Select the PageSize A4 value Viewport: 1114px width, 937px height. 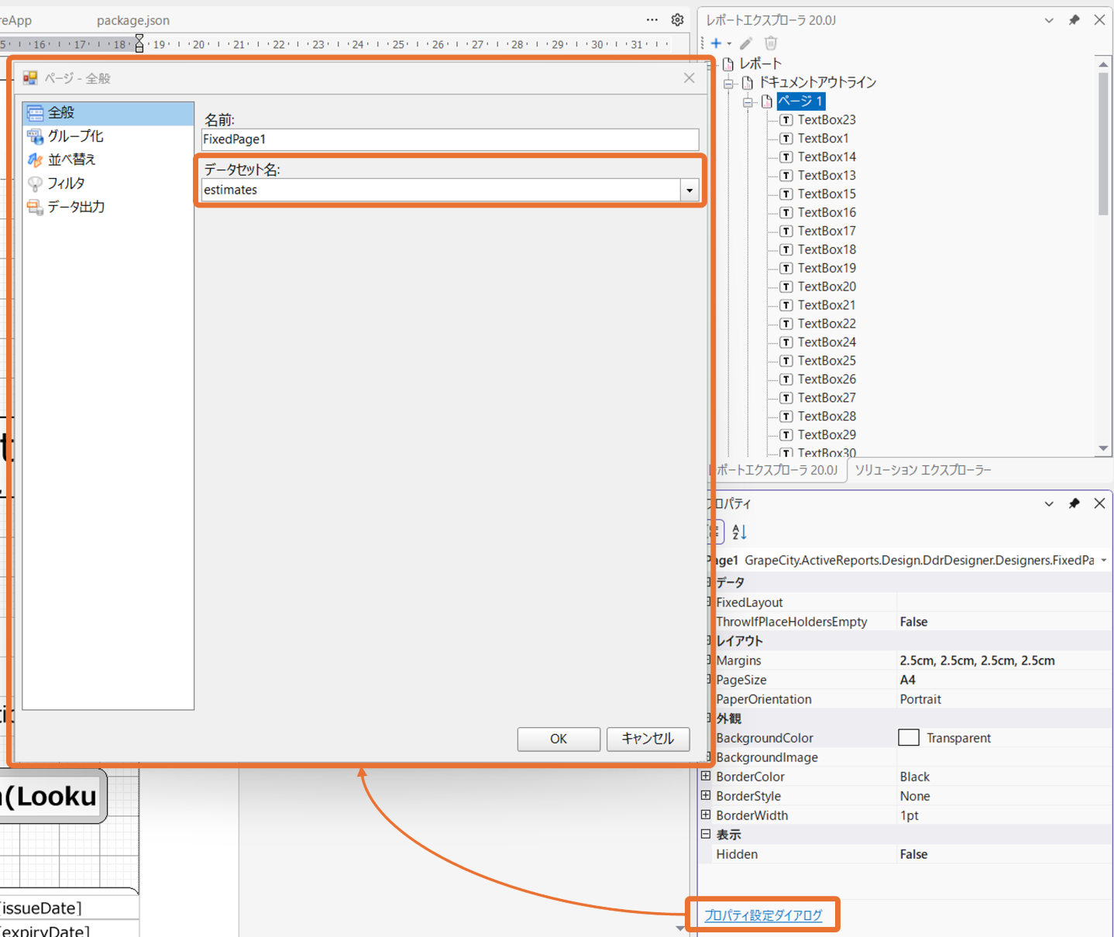(1004, 680)
